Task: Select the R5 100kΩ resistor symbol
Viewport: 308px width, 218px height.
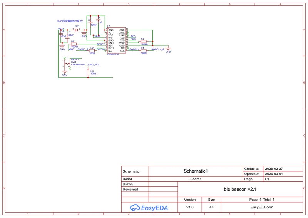Action: click(x=74, y=44)
